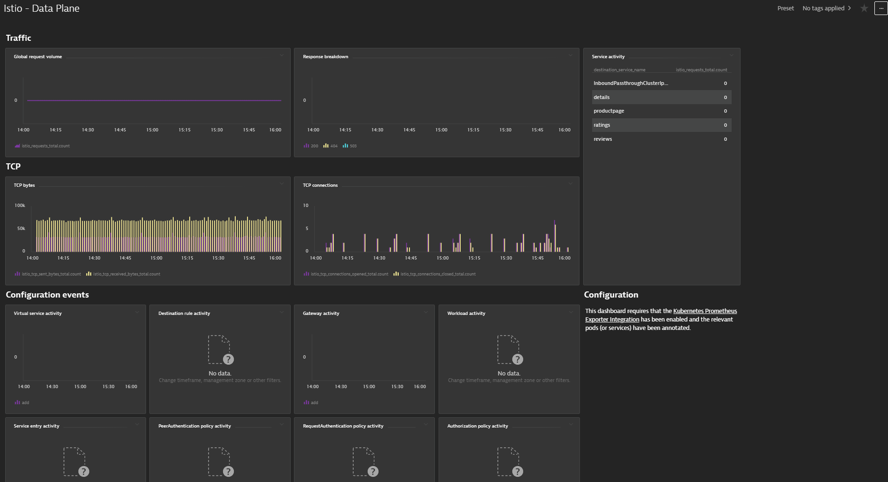Expand the Gateway activity tile menu

426,312
